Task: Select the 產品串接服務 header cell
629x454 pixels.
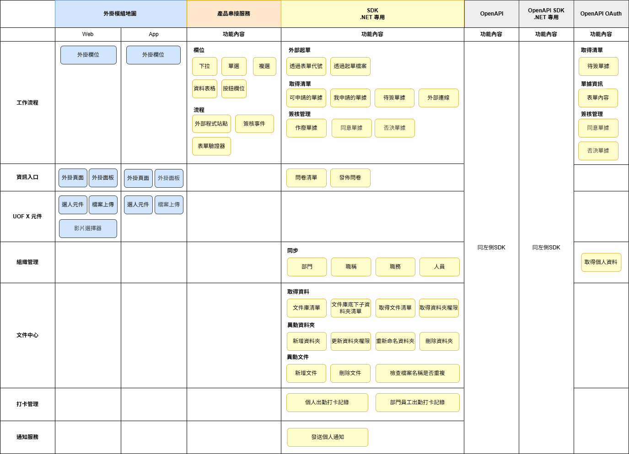Action: point(234,14)
